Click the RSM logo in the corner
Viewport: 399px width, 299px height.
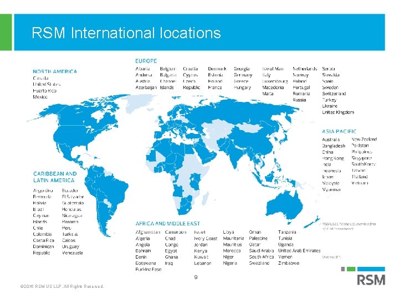[371, 280]
